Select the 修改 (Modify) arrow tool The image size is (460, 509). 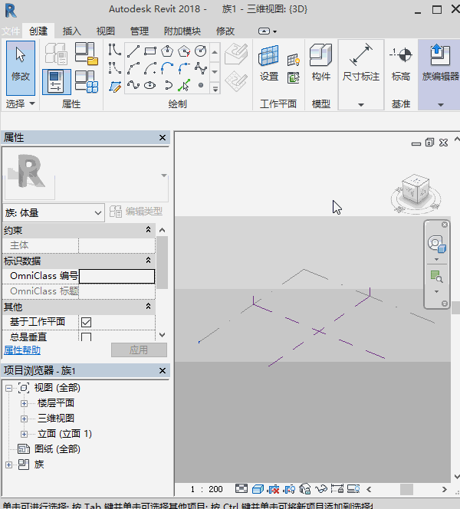point(20,63)
